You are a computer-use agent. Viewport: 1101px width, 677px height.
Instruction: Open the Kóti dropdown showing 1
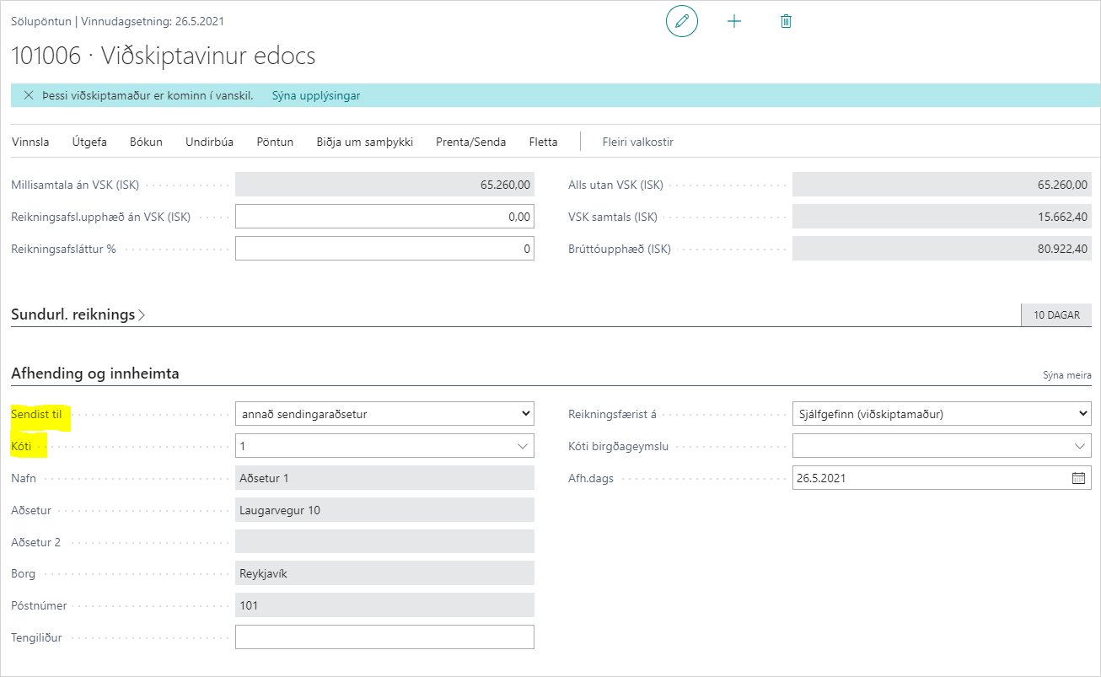point(384,446)
